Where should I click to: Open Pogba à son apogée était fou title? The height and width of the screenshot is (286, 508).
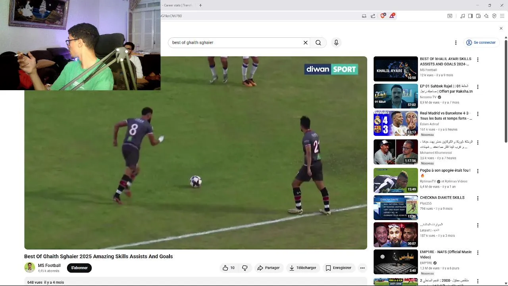click(x=445, y=173)
